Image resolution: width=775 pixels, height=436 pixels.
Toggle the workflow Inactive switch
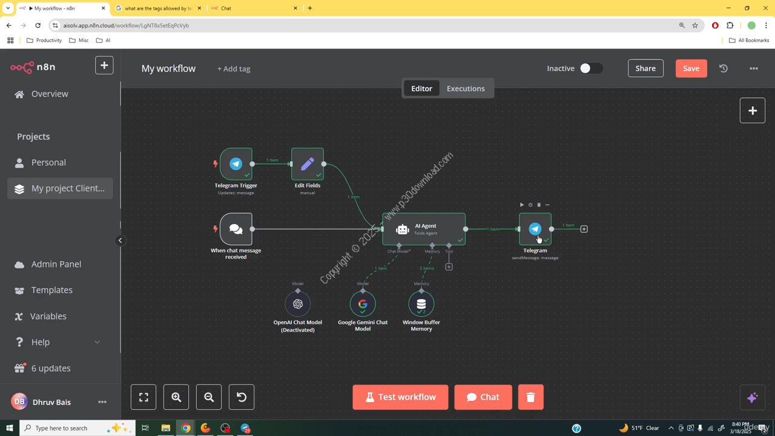click(590, 68)
